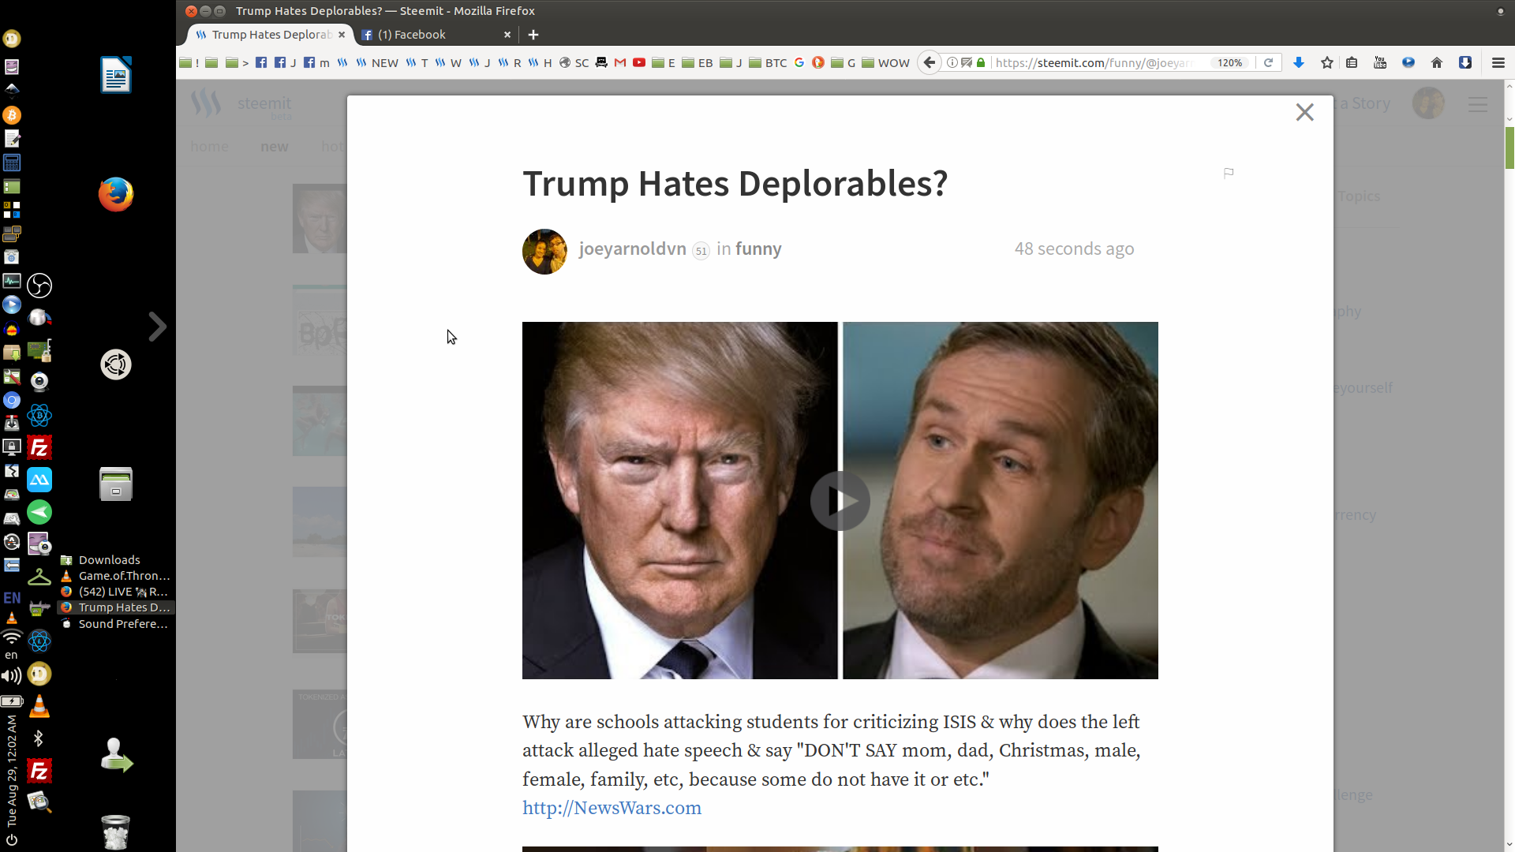1515x852 pixels.
Task: Open a new browser tab
Action: click(533, 35)
